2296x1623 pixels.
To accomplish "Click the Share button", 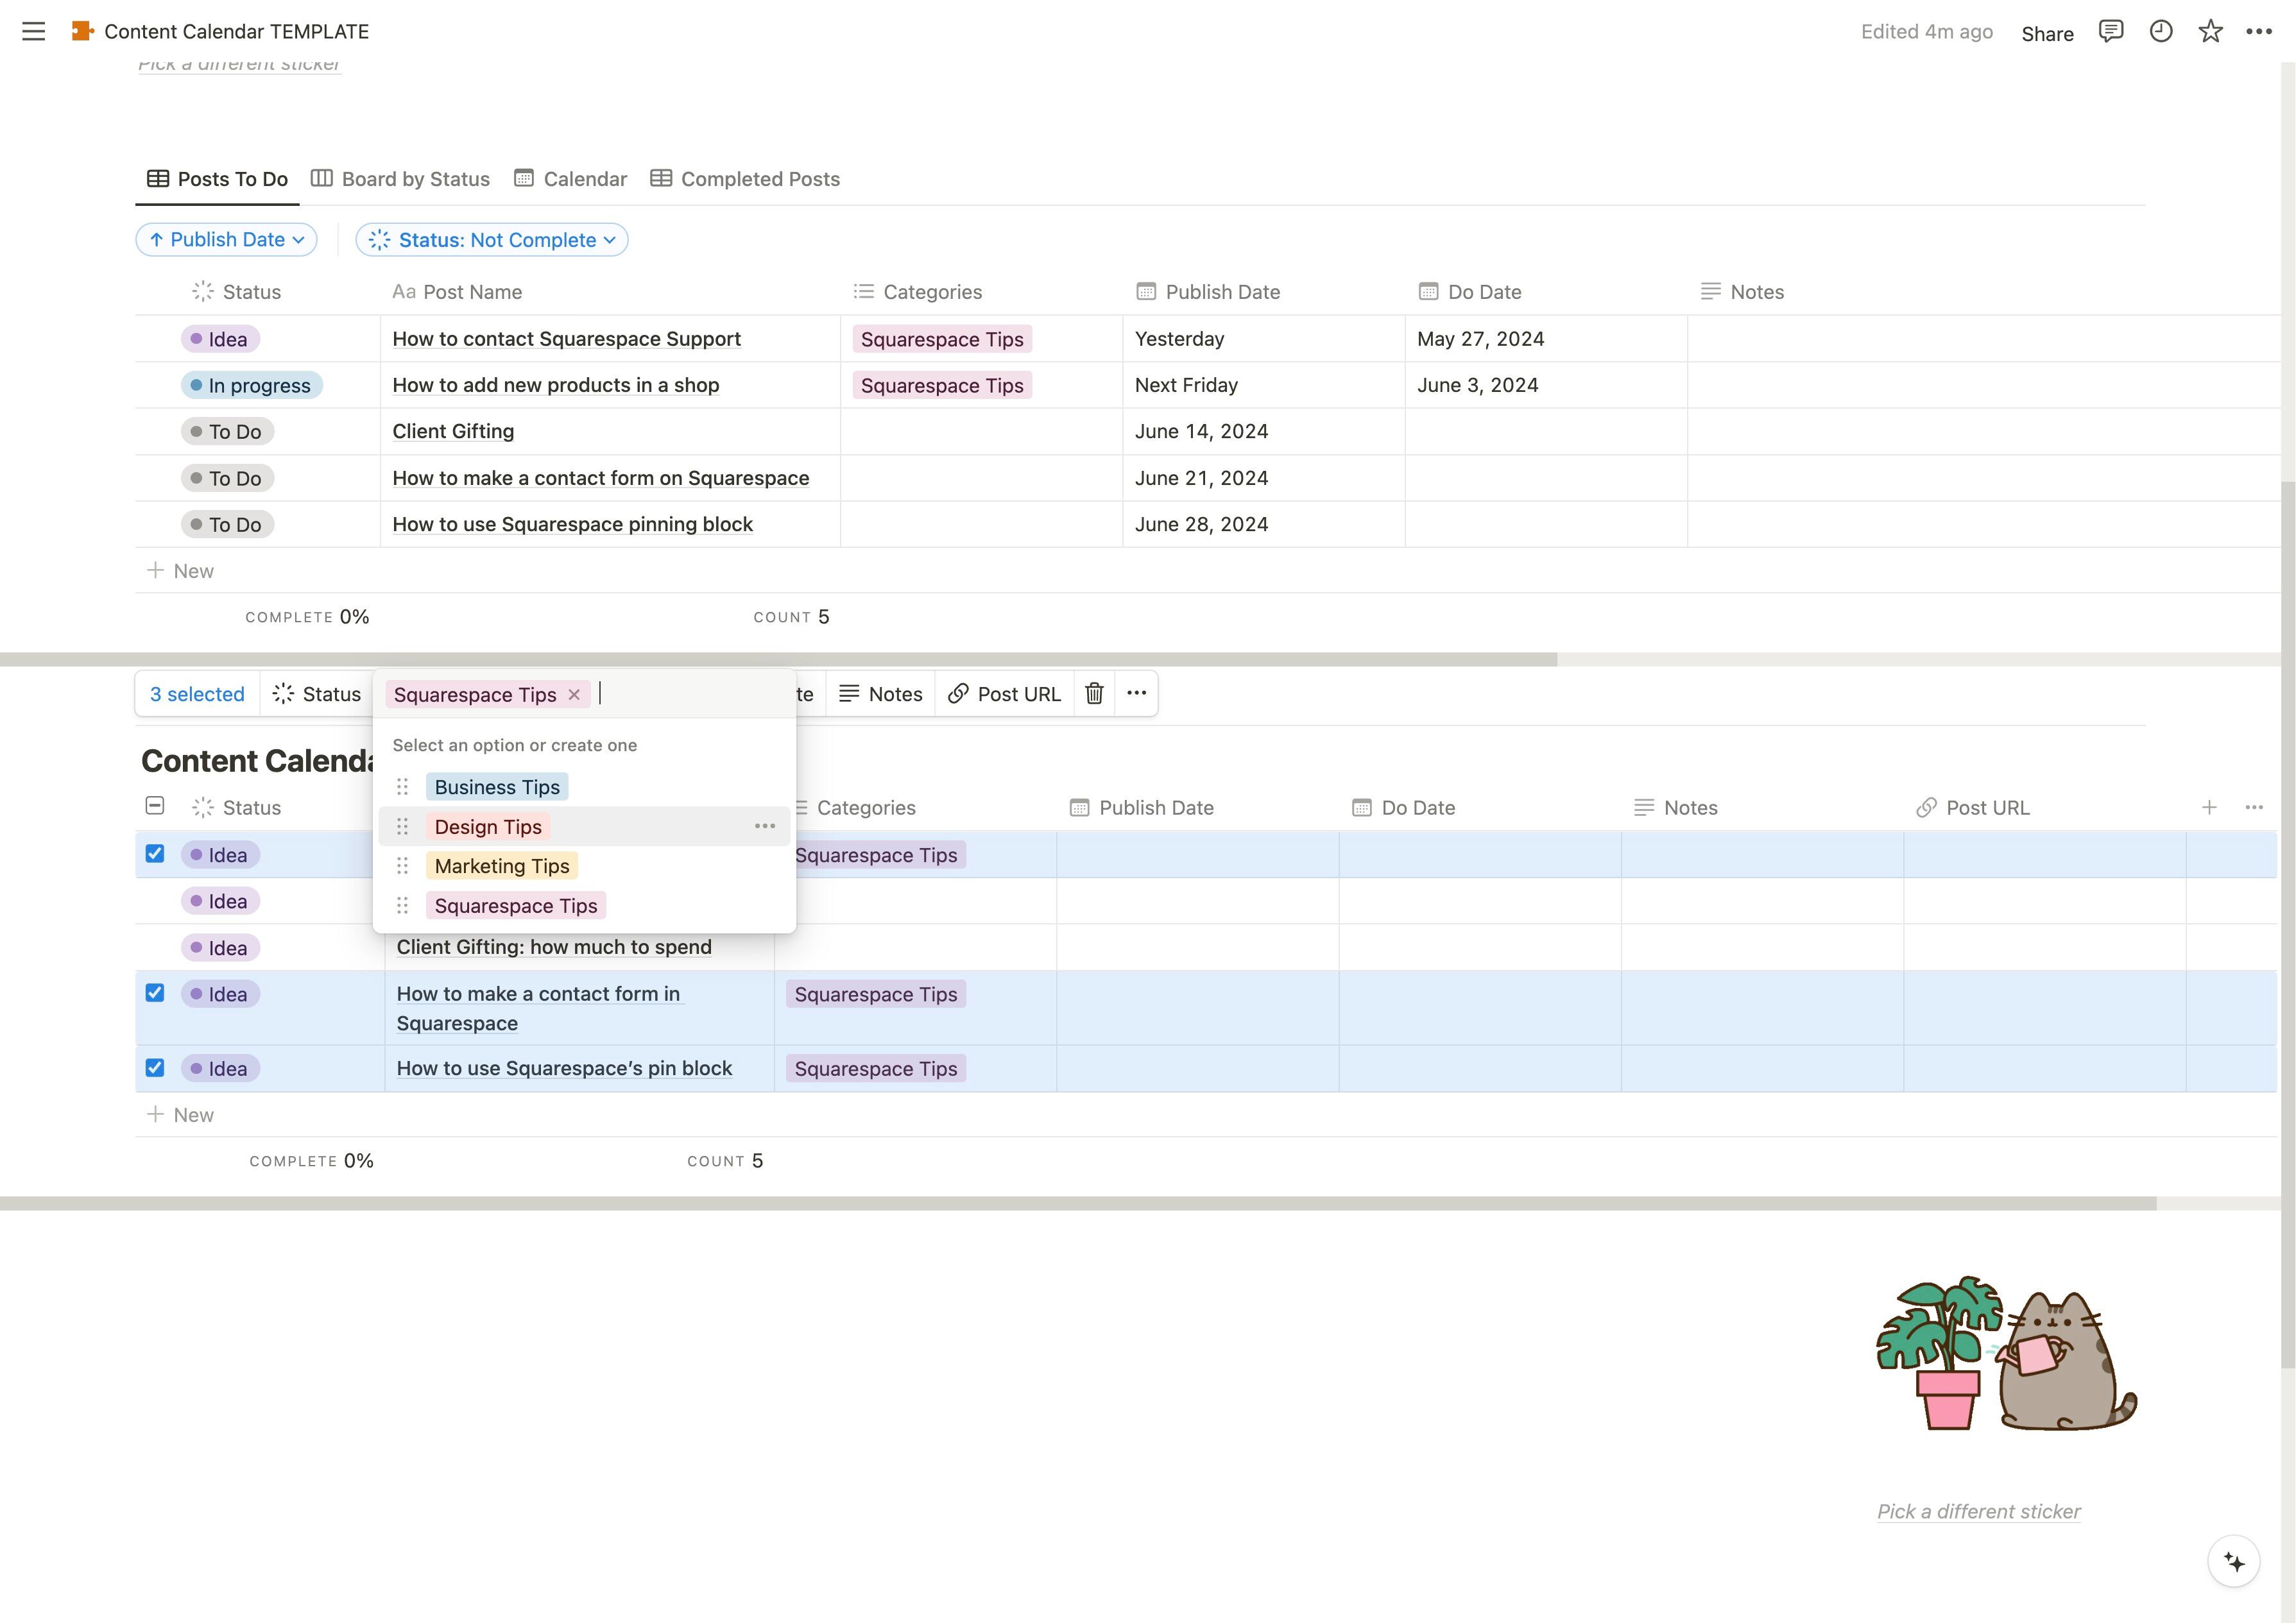I will pyautogui.click(x=2046, y=33).
